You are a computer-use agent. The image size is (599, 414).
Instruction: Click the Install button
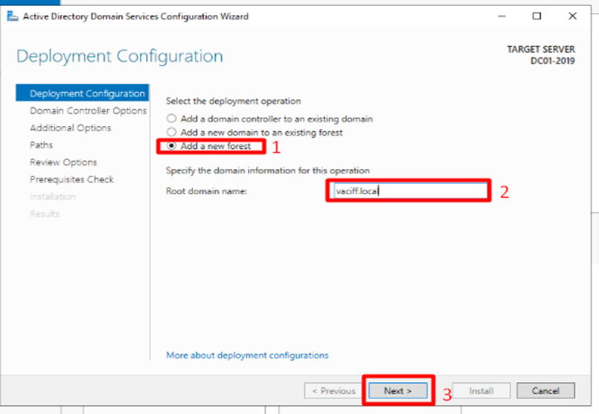480,391
